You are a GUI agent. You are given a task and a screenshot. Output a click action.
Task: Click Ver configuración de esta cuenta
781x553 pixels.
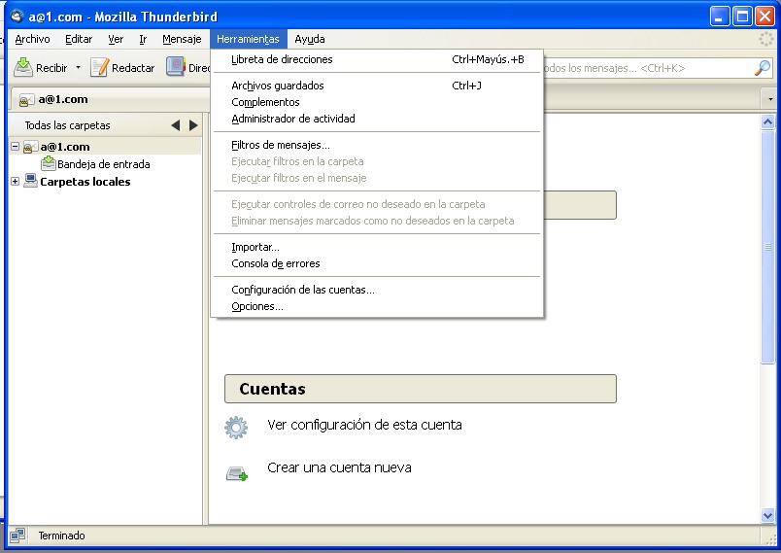(364, 425)
